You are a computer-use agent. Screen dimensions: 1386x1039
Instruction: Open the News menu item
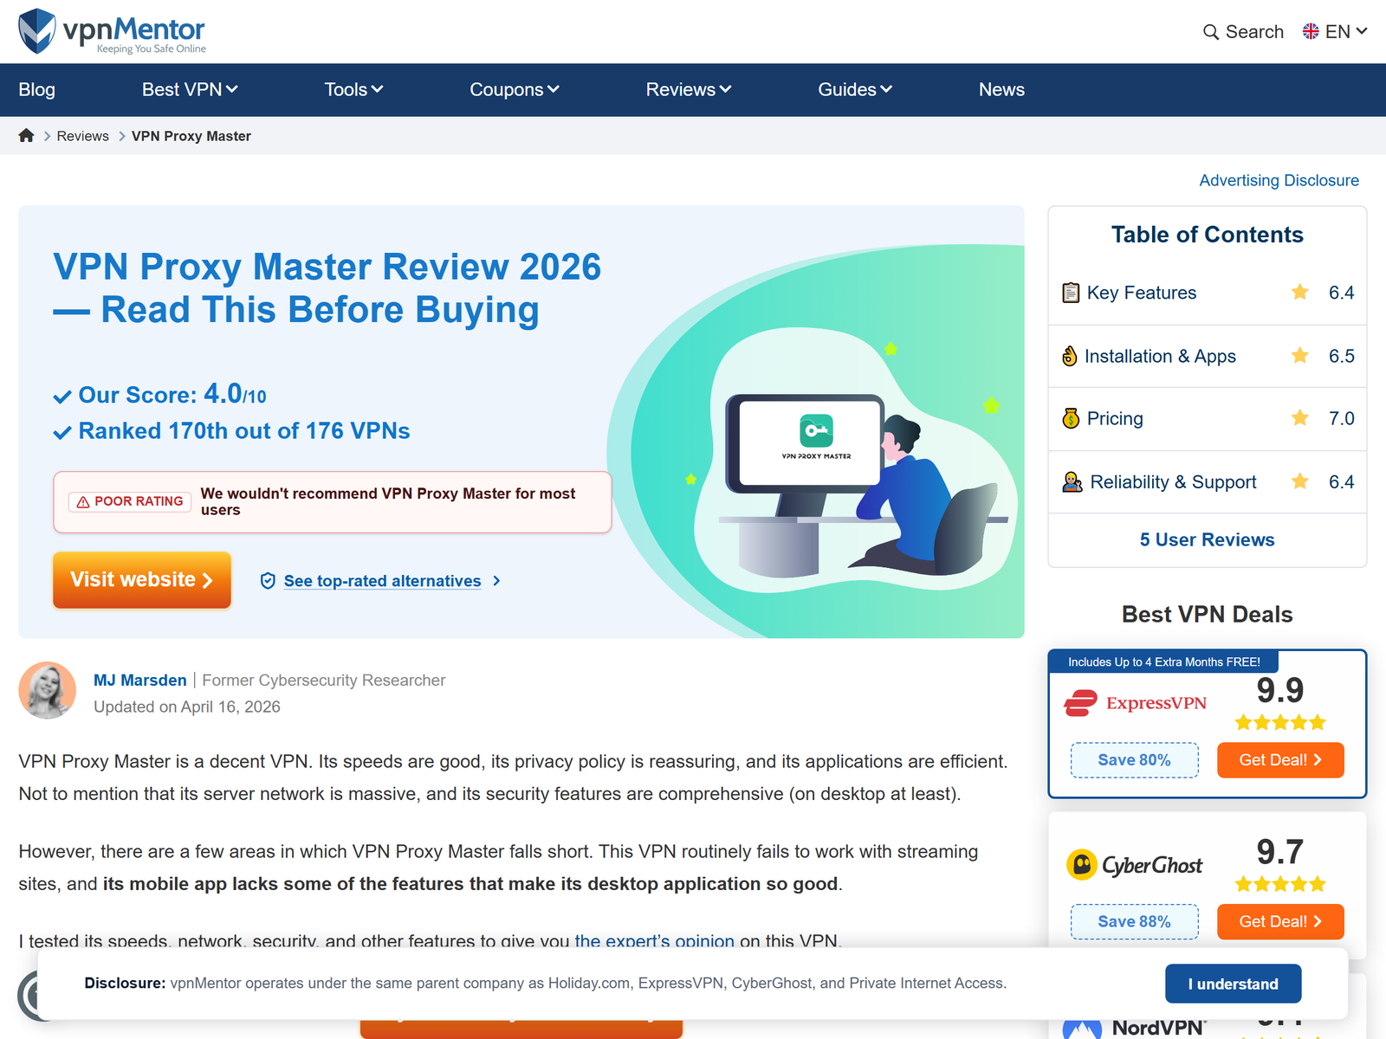pos(1001,90)
